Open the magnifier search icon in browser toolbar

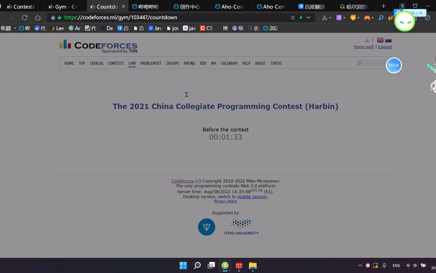point(381,17)
